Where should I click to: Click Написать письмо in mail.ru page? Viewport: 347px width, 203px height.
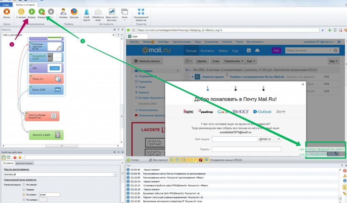[x=147, y=61]
